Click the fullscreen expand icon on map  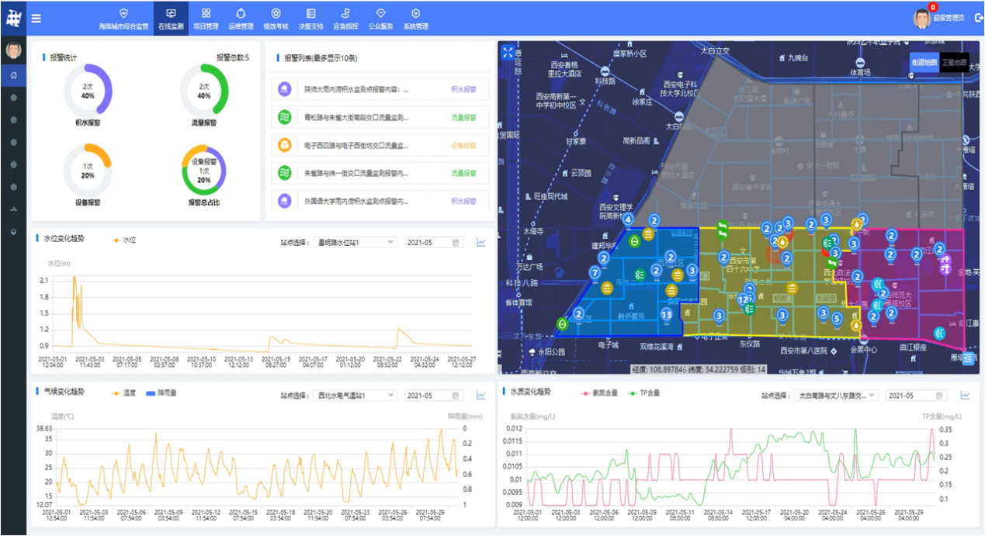[x=508, y=52]
